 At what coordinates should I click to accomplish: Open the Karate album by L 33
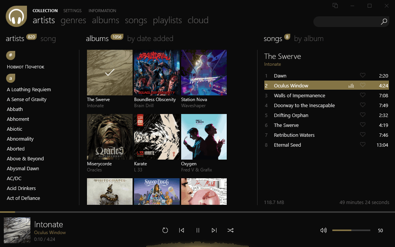point(157,137)
